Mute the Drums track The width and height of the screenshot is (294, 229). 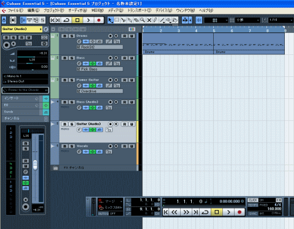(x=65, y=36)
